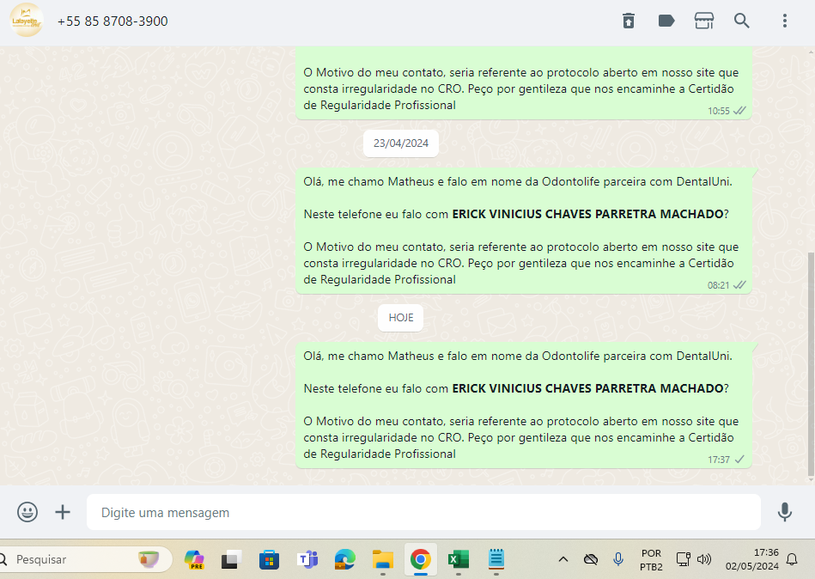Open the emoji picker
Image resolution: width=815 pixels, height=579 pixels.
click(27, 512)
